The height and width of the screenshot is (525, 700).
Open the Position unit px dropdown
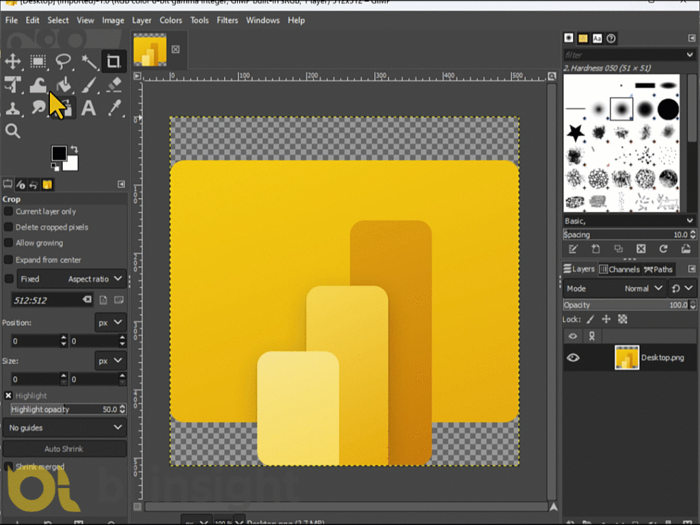pos(110,323)
